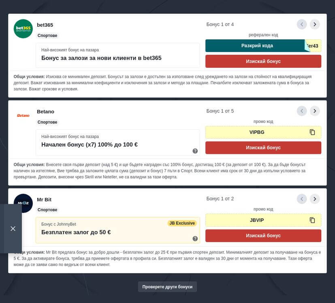Close the left side panel

pos(13,229)
